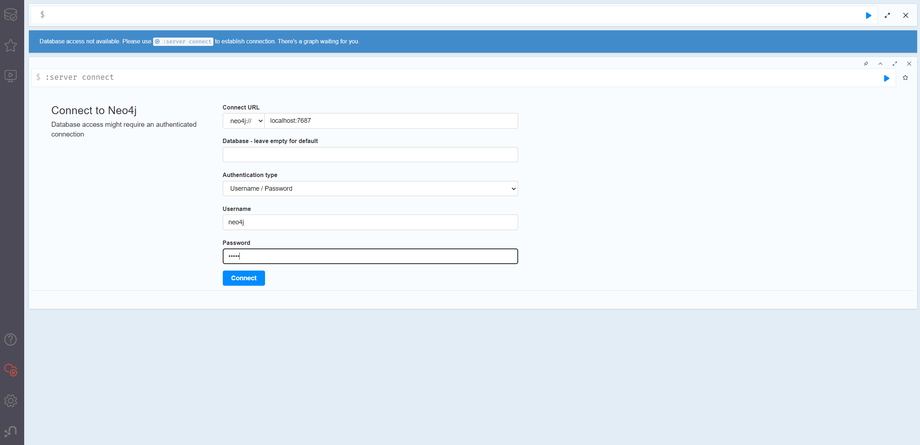
Task: Open the Favorites star sidebar panel
Action: (11, 45)
